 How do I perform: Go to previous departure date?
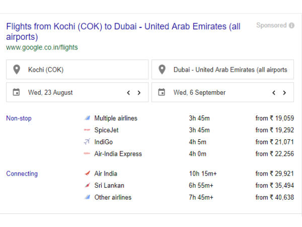(x=128, y=93)
